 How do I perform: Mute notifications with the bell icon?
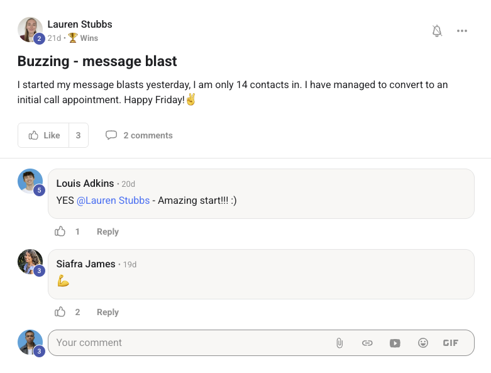(x=437, y=31)
